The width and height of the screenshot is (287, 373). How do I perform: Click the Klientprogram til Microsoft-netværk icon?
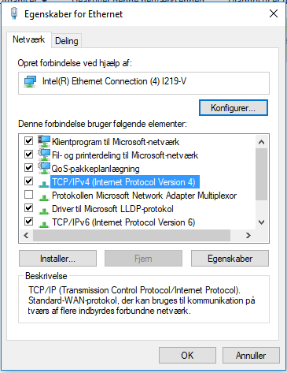(44, 141)
